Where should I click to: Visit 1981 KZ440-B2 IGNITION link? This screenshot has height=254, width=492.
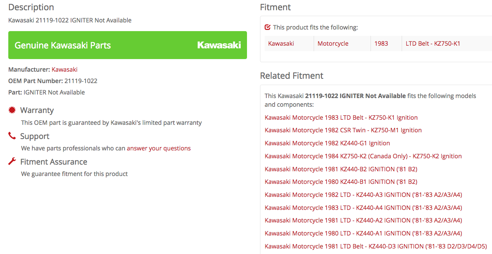[341, 169]
